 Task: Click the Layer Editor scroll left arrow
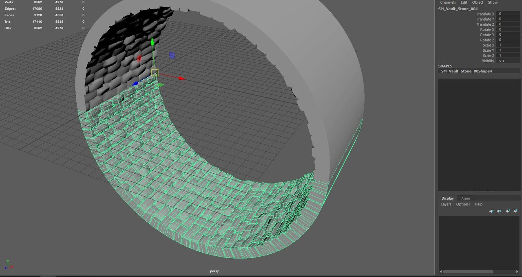440,272
